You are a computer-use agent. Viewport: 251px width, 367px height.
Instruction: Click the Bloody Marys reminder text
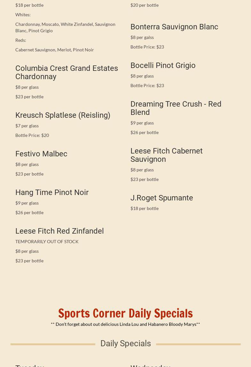click(x=125, y=324)
